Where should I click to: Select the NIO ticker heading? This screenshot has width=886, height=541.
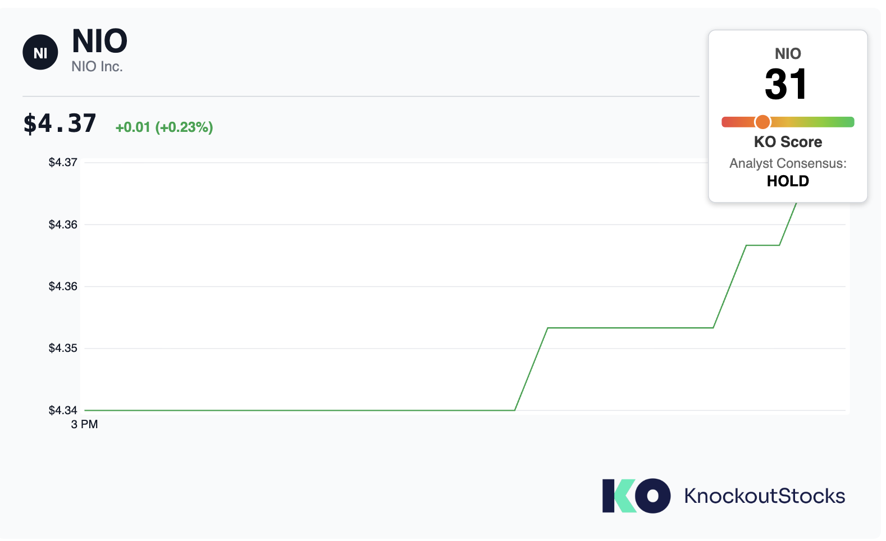(x=100, y=41)
